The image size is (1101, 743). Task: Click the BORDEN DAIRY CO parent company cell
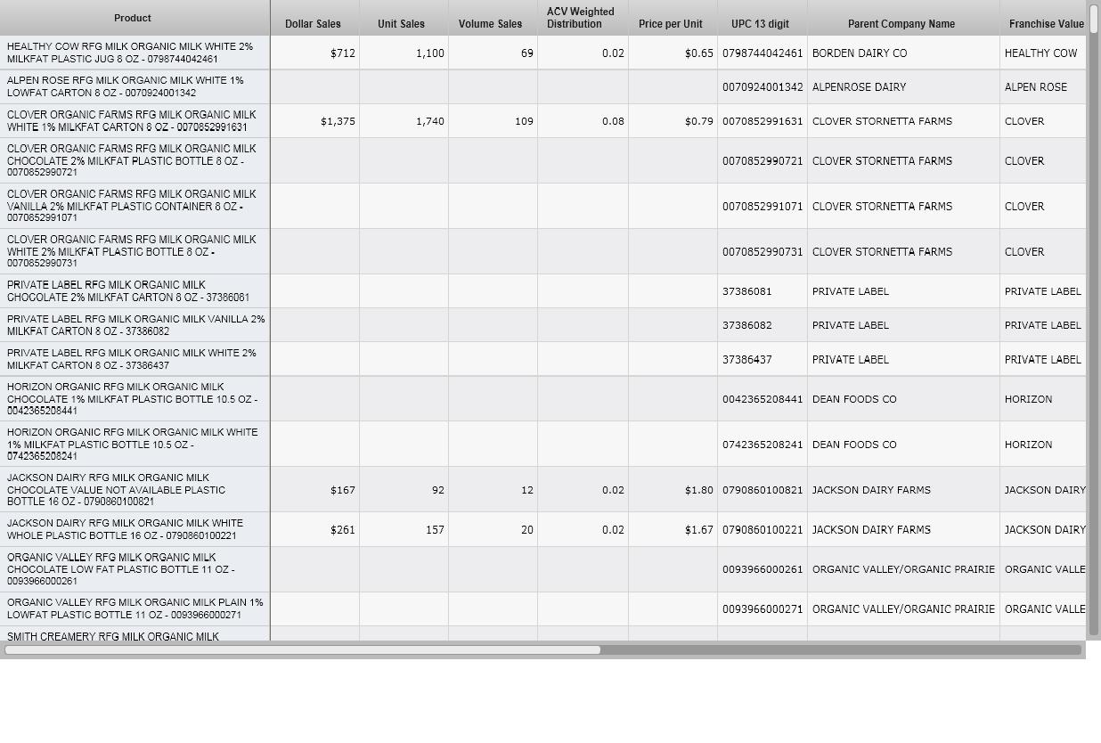pyautogui.click(x=860, y=53)
